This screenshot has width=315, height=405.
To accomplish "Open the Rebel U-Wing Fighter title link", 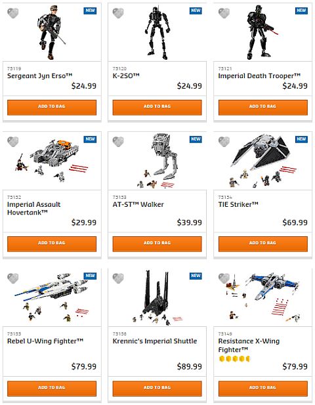I will 45,341.
